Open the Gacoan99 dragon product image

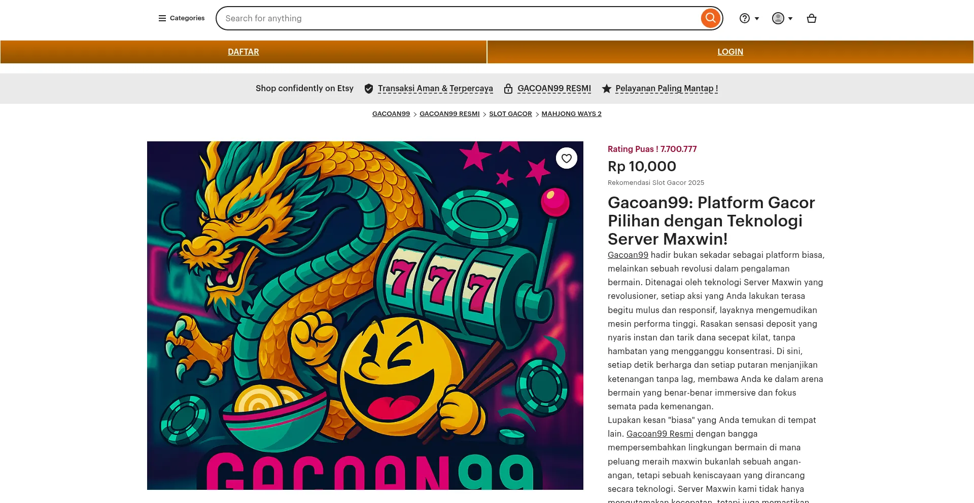tap(365, 316)
